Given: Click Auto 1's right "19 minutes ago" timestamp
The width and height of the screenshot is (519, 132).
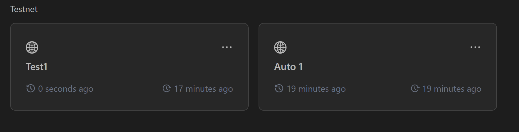Looking at the screenshot, I should (452, 89).
